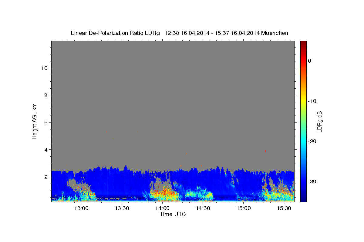The height and width of the screenshot is (242, 364).
Task: Click the dark blue bottom of the colorbar
Action: point(303,199)
